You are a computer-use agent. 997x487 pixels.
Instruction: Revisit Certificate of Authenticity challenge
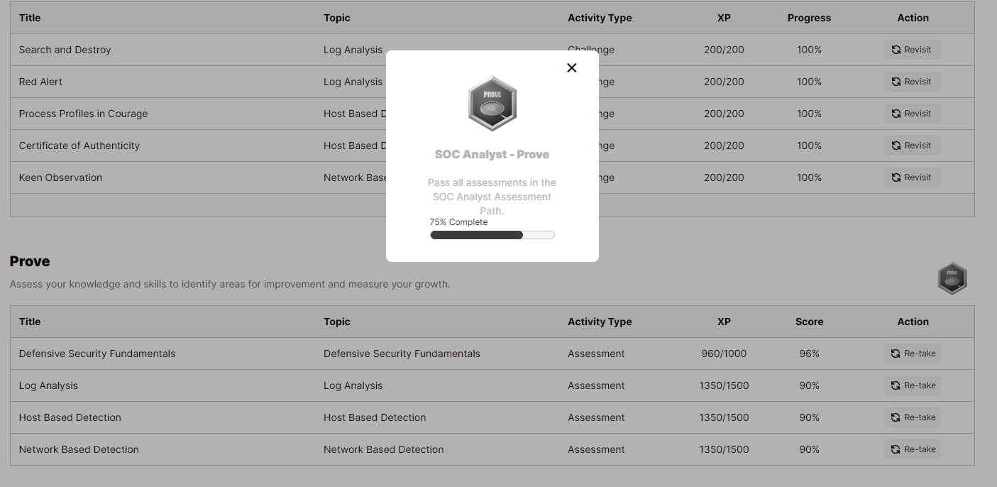tap(913, 146)
